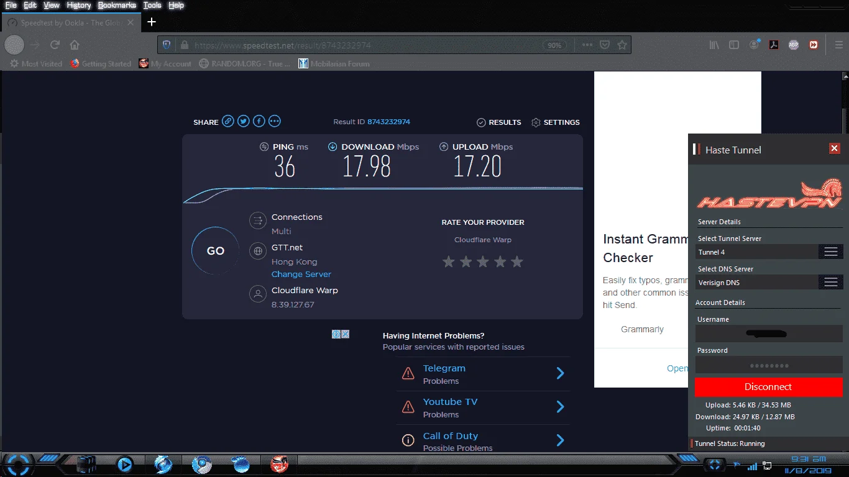
Task: Show site information shield icon
Action: pyautogui.click(x=167, y=45)
